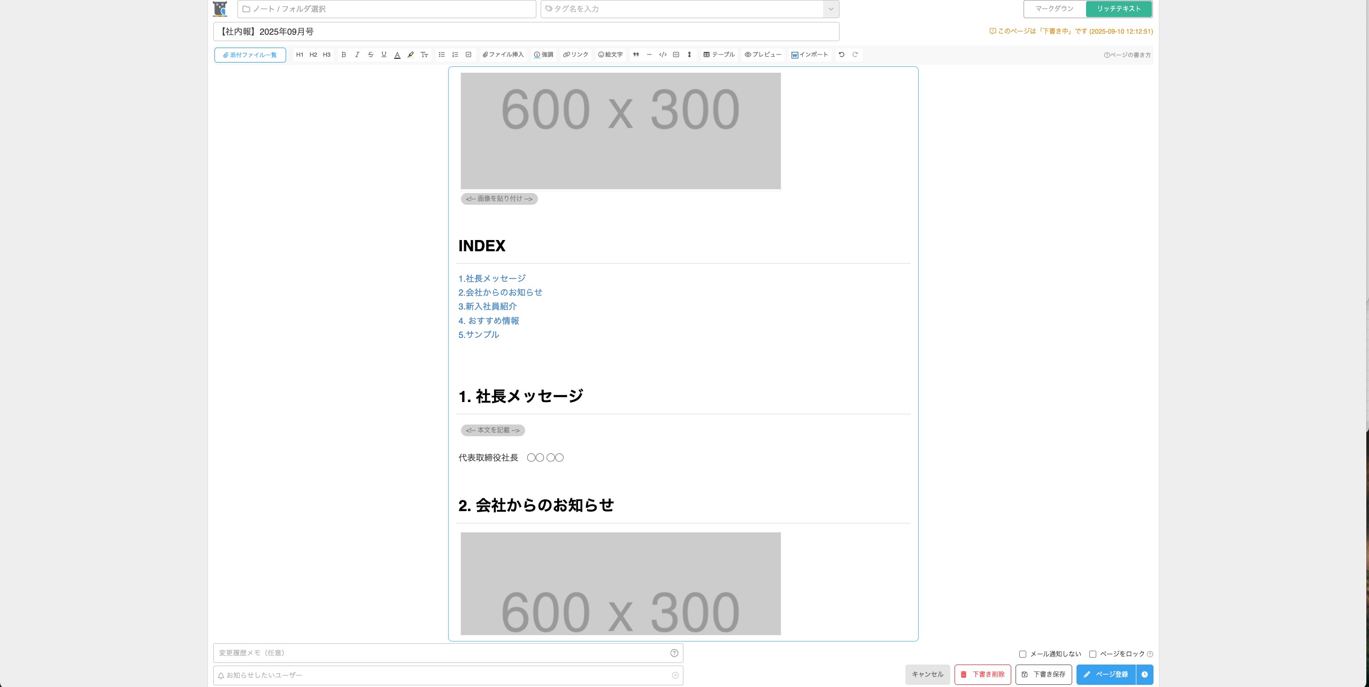The image size is (1369, 687).
Task: Apply strikethrough formatting
Action: tap(370, 55)
